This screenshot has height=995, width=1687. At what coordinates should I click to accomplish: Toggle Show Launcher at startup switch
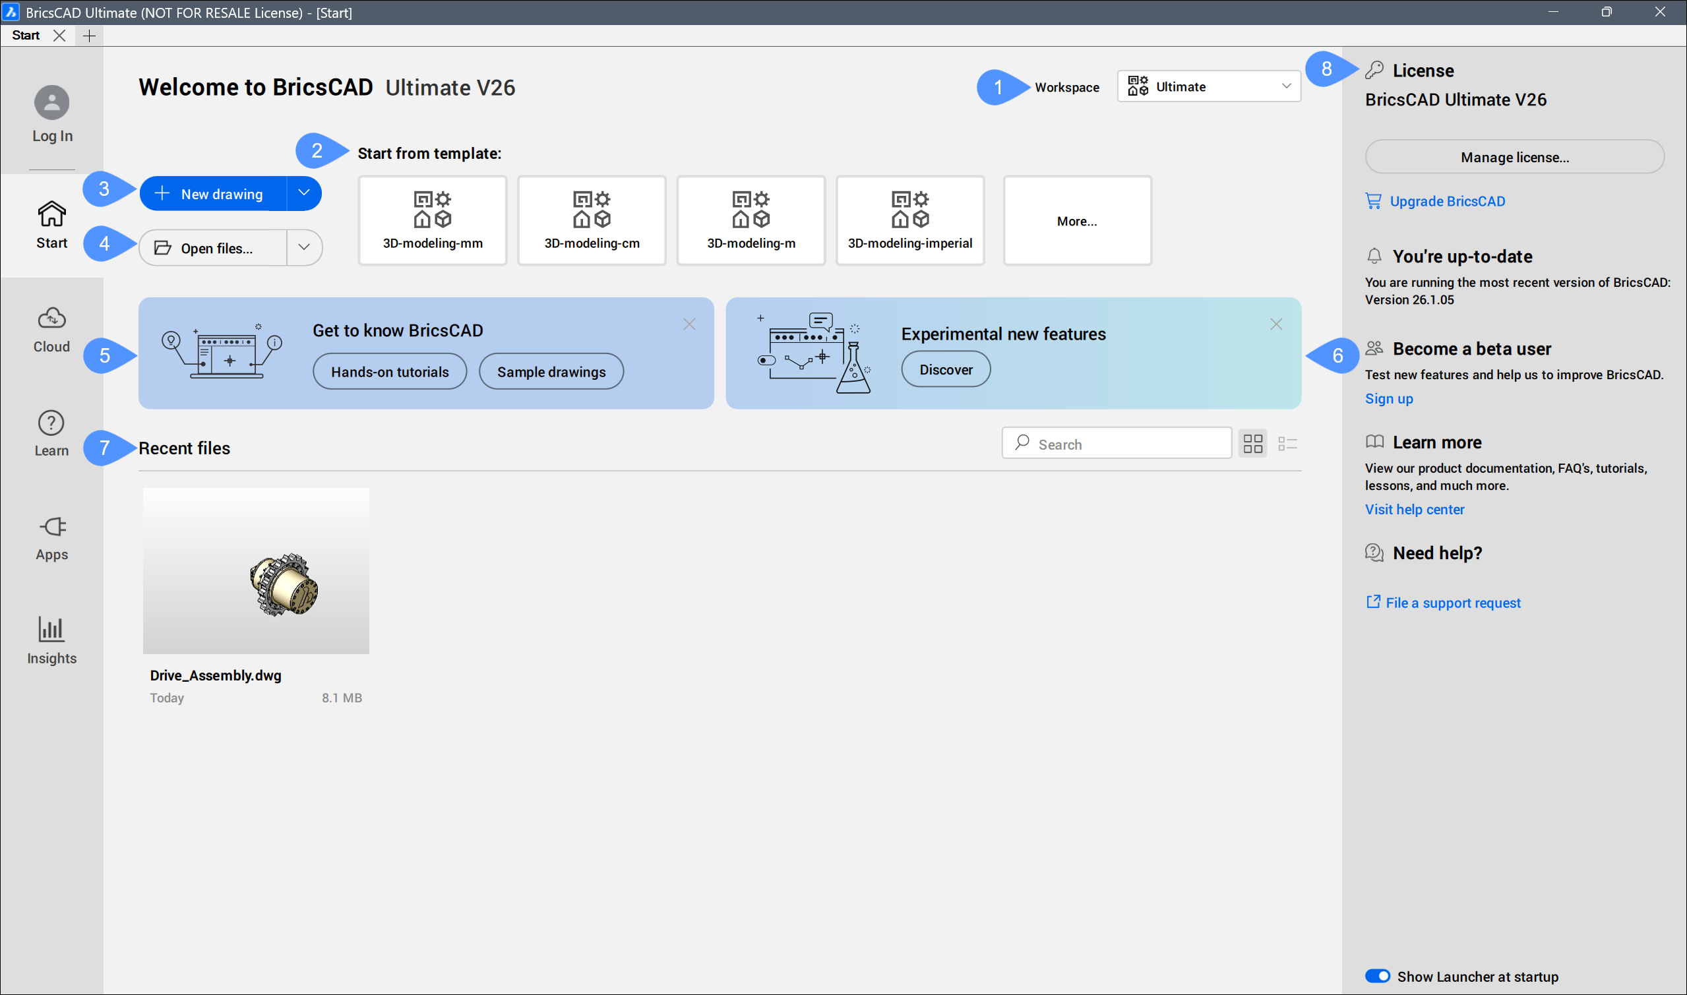[1377, 977]
